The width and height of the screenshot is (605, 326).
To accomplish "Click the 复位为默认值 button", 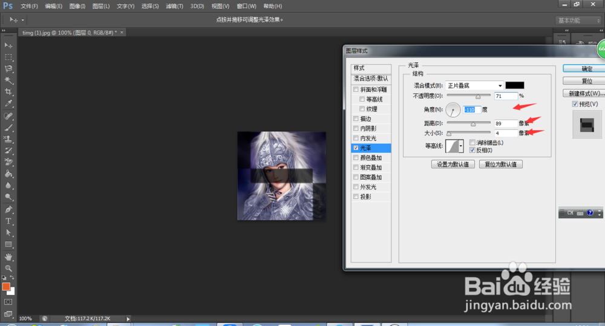I will (x=500, y=165).
